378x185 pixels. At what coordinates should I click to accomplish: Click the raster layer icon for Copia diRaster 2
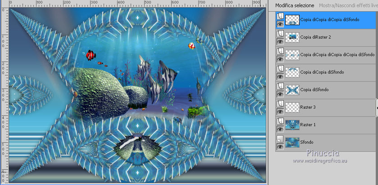pos(280,34)
